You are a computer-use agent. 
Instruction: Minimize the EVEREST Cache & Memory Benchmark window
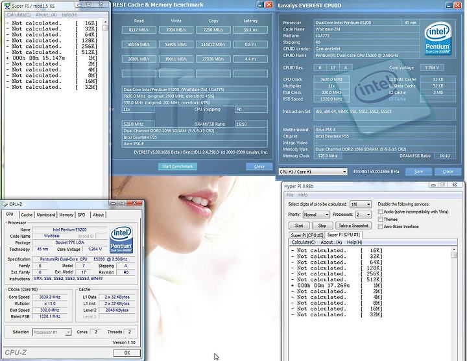(260, 5)
